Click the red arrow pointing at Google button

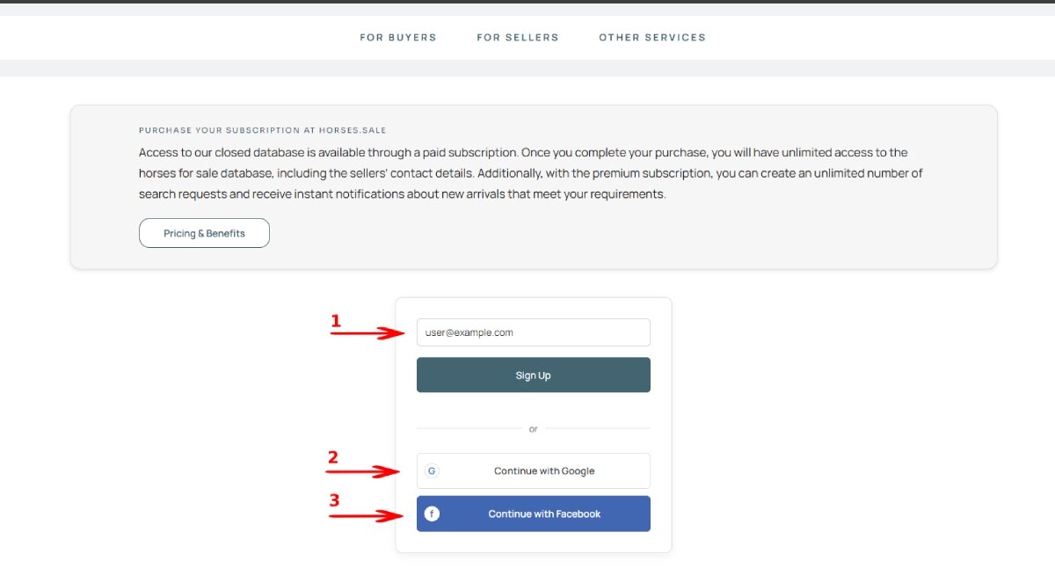coord(362,472)
